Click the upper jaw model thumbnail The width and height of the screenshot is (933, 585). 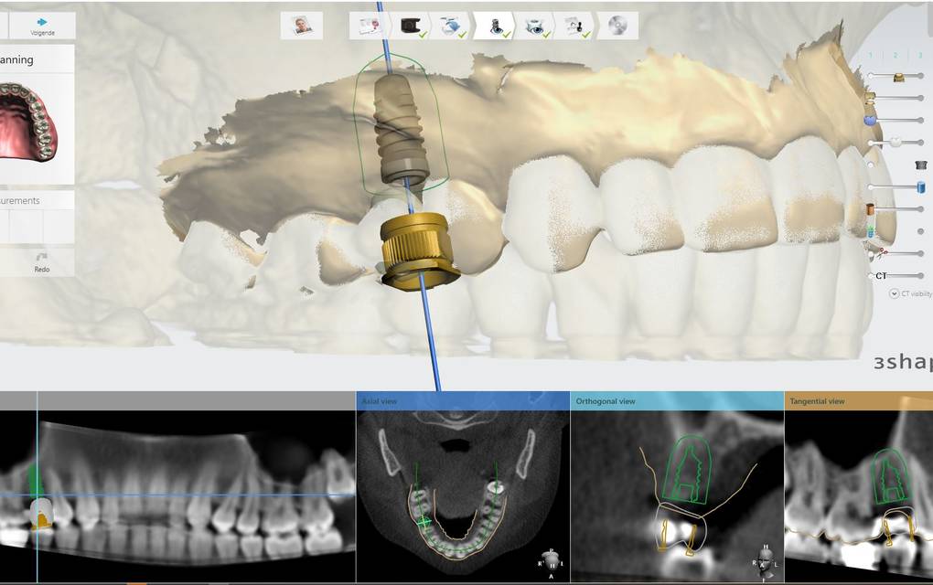pyautogui.click(x=27, y=117)
